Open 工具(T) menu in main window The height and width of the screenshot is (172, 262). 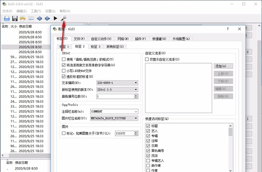[x=36, y=11]
